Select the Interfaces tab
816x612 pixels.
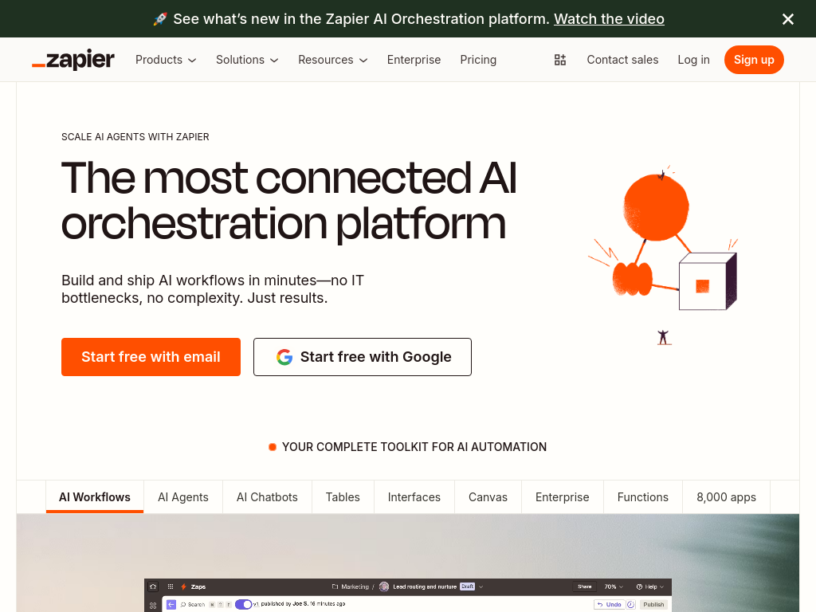pos(414,497)
